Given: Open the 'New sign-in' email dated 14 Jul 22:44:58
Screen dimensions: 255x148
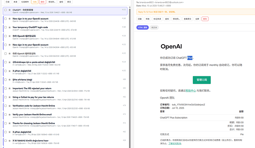Looking at the screenshot, I should (x=65, y=20).
